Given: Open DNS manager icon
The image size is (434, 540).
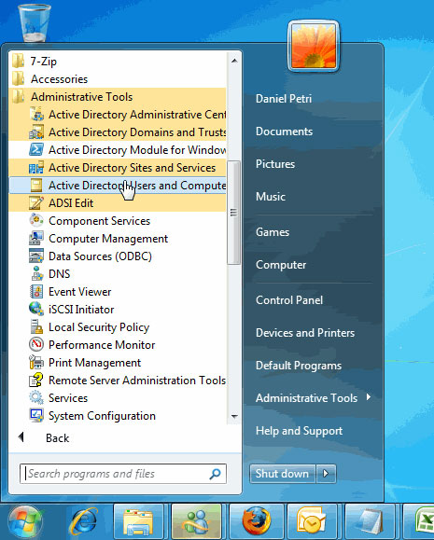Looking at the screenshot, I should coord(36,274).
